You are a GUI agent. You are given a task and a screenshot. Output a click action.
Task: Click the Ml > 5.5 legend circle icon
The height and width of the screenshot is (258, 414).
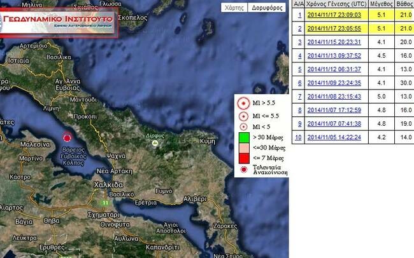click(x=243, y=104)
